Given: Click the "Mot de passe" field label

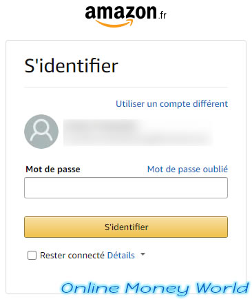Looking at the screenshot, I should (x=53, y=169).
